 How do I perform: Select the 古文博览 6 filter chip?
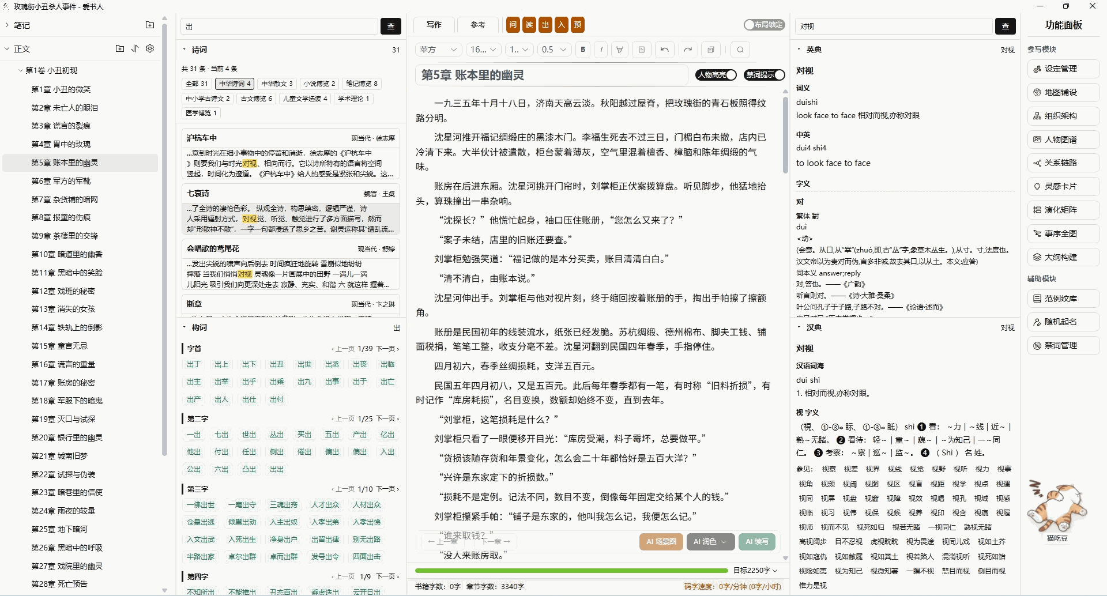click(x=256, y=99)
